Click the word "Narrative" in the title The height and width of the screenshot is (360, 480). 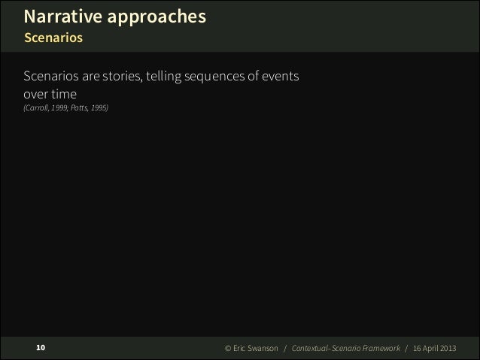pyautogui.click(x=62, y=17)
